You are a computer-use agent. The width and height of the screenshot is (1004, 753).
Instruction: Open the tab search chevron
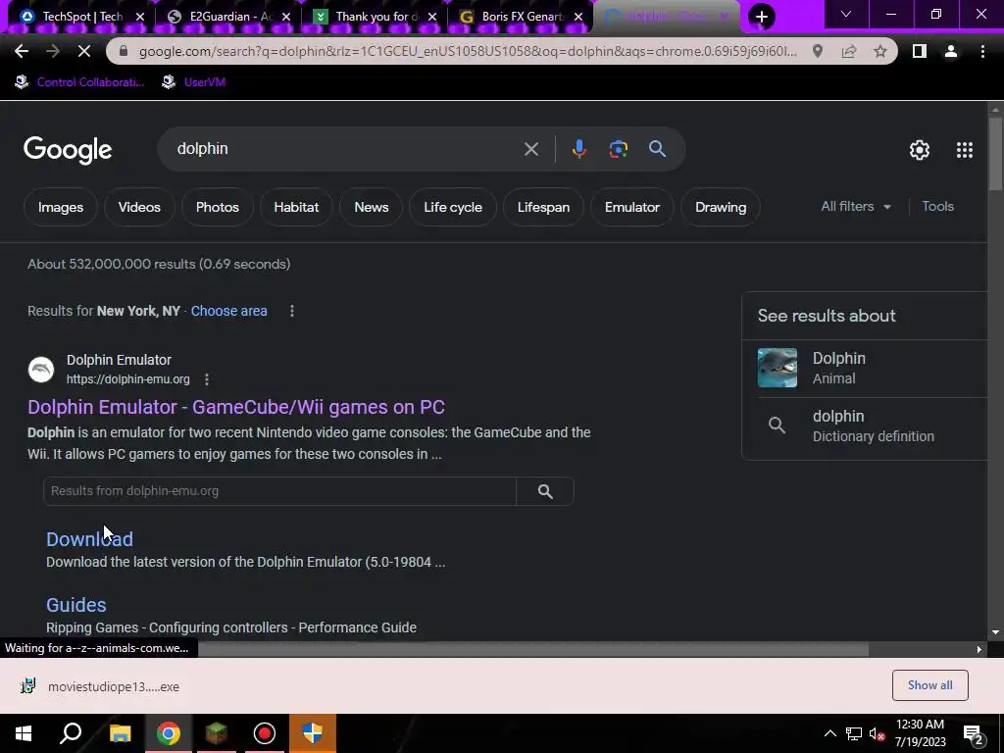(x=846, y=14)
